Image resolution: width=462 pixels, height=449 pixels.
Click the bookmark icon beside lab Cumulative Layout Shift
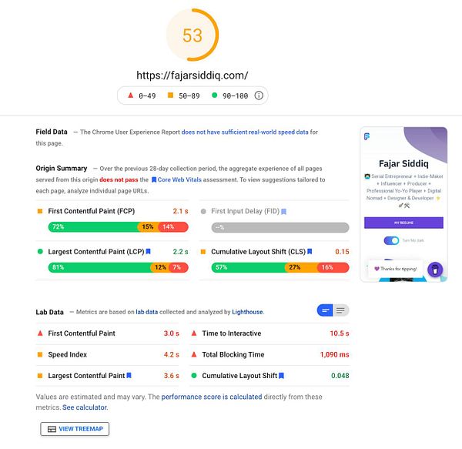tap(281, 375)
